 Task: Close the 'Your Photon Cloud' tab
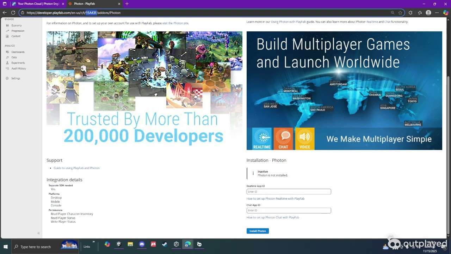(62, 4)
